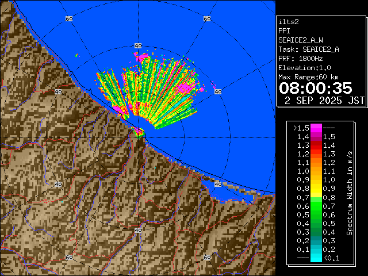Click the top-left '60' range ring label
The height and width of the screenshot is (276, 368).
click(x=69, y=19)
